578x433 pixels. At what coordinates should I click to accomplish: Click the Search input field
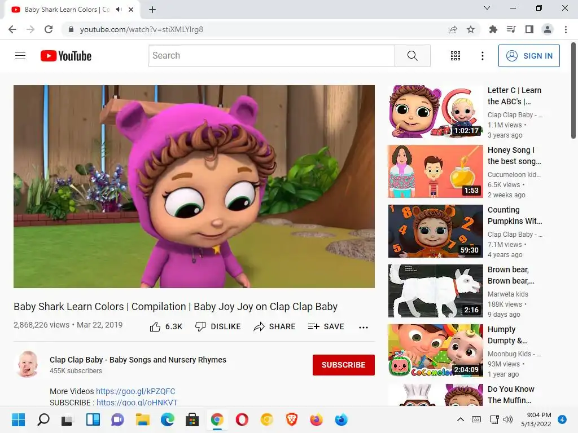coord(272,56)
